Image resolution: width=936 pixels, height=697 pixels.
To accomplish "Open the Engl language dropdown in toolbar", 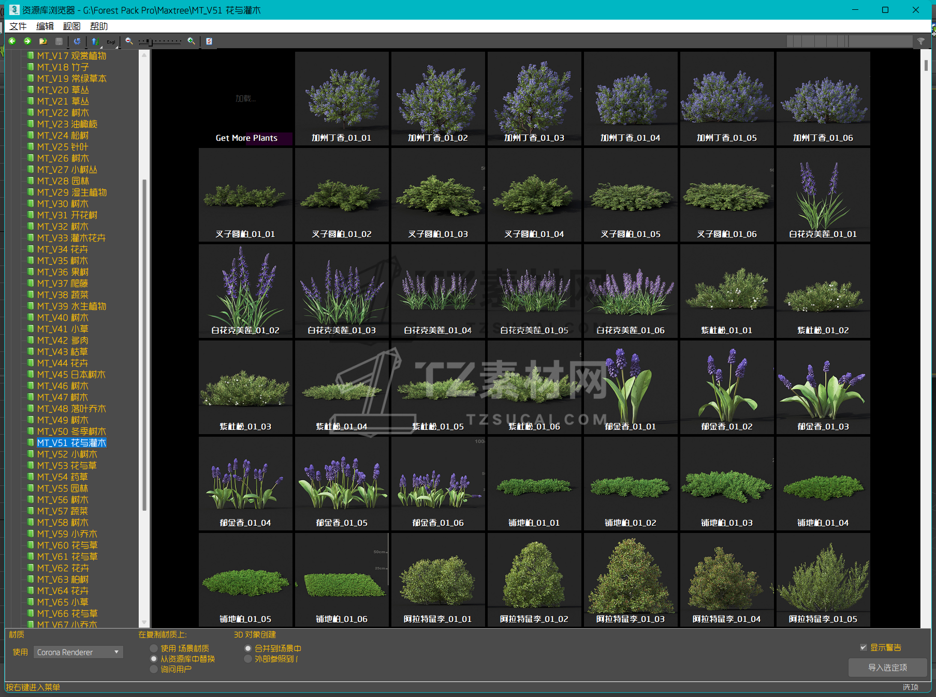I will (x=111, y=42).
